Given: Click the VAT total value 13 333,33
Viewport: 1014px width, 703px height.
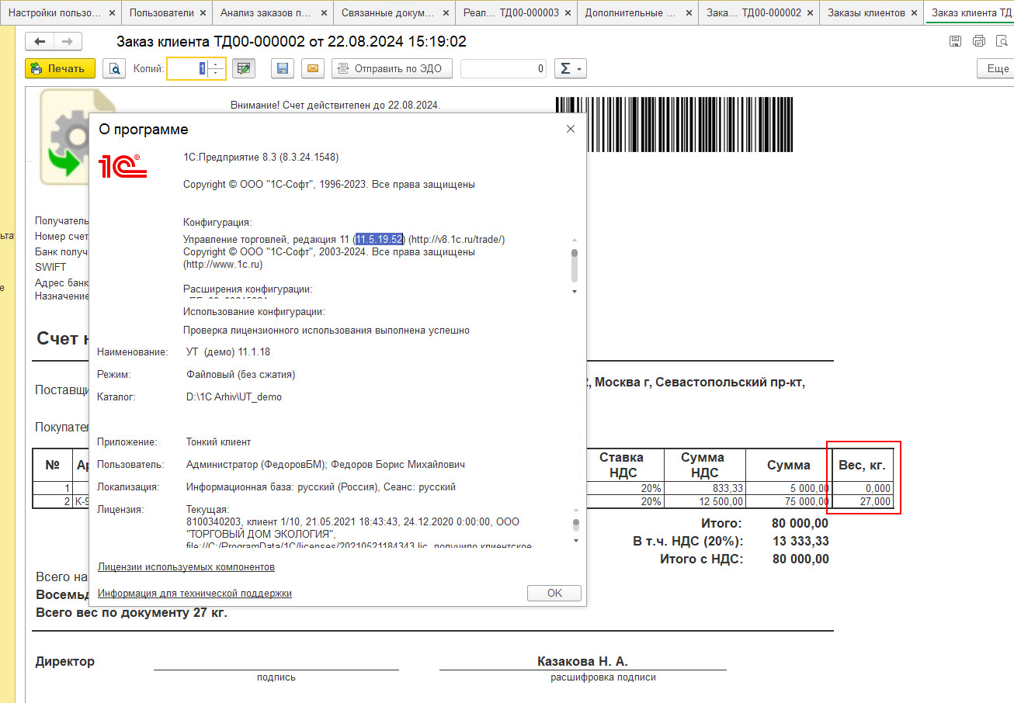Looking at the screenshot, I should (x=800, y=541).
